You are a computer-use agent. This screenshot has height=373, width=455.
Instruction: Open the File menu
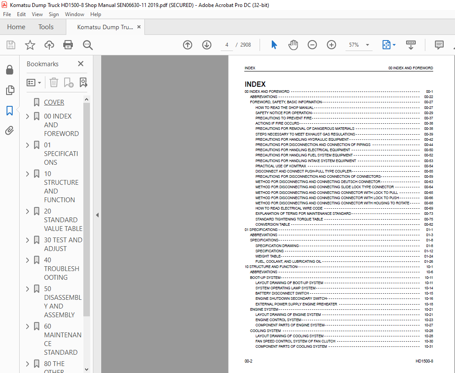click(7, 14)
